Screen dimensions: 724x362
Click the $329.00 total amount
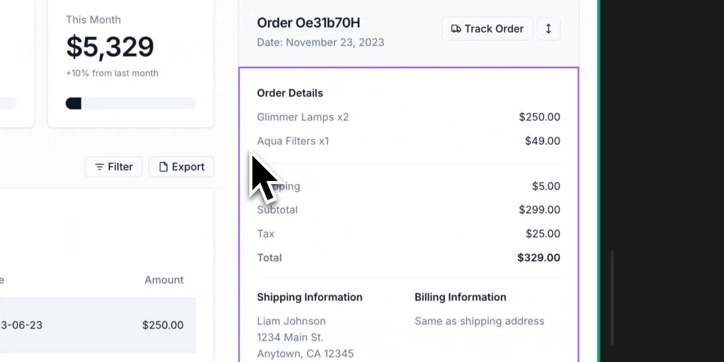coord(538,258)
